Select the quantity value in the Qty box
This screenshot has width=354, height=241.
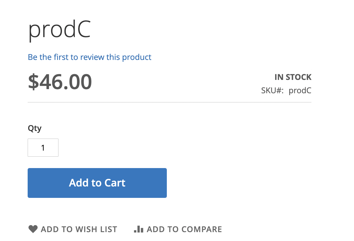[x=43, y=147]
